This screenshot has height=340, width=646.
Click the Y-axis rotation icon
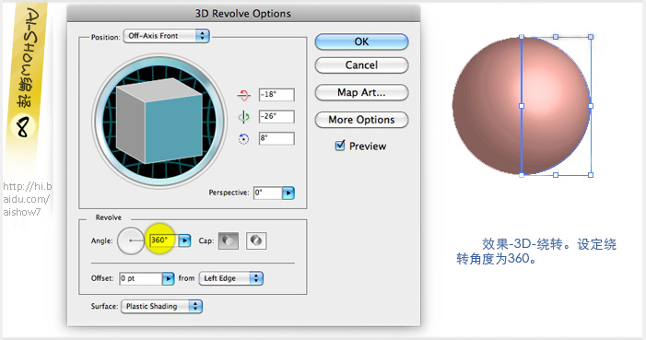point(243,117)
